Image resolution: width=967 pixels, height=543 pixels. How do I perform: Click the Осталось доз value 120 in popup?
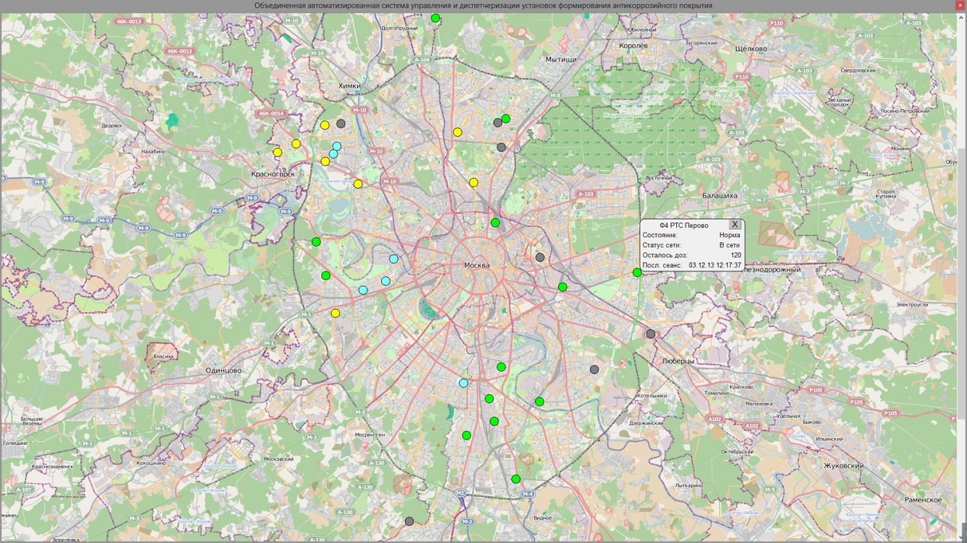coord(736,255)
